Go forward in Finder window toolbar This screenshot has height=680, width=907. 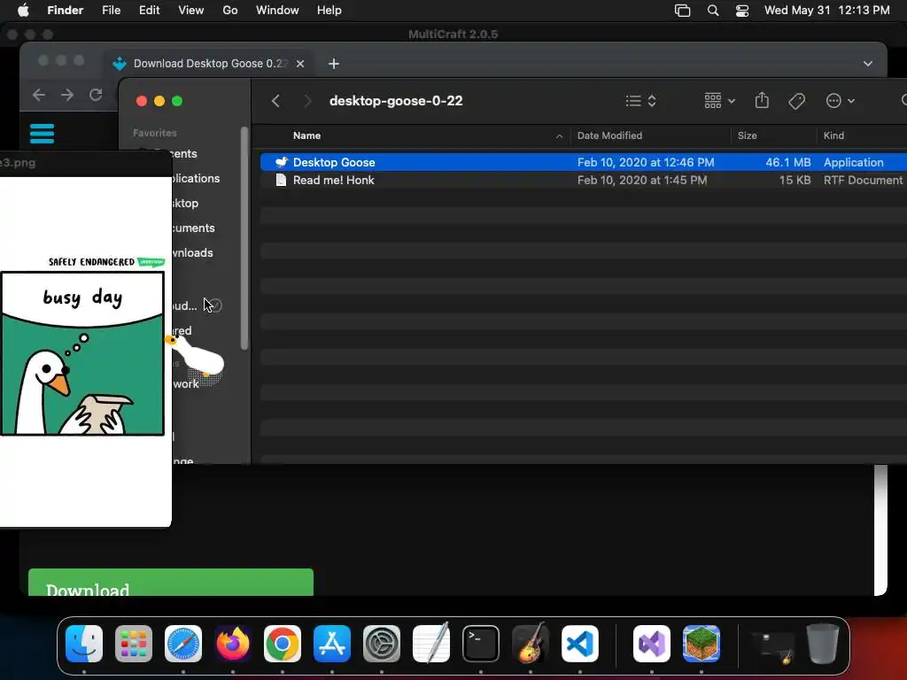(307, 101)
